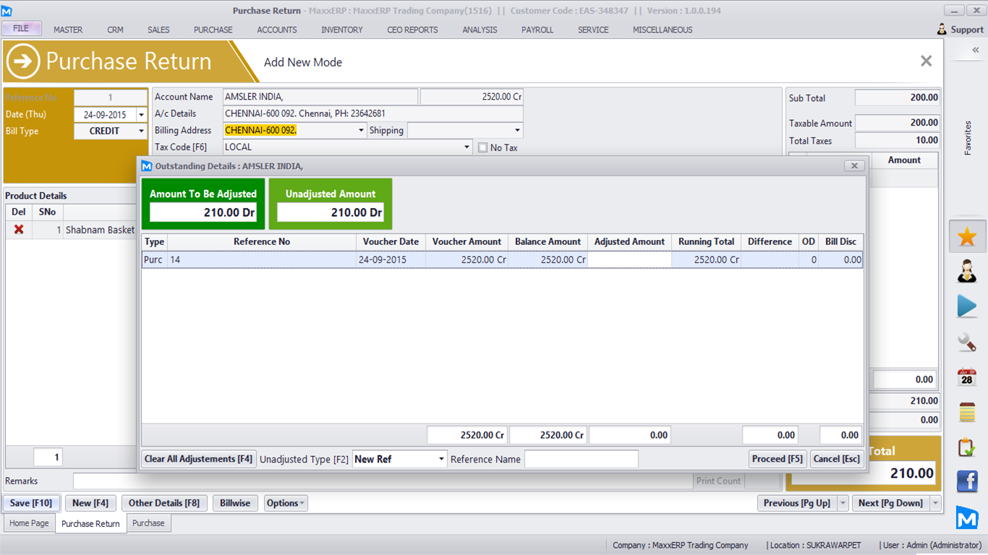Open the Facebook icon in sidebar
Screen dimensions: 988x555
click(x=967, y=481)
